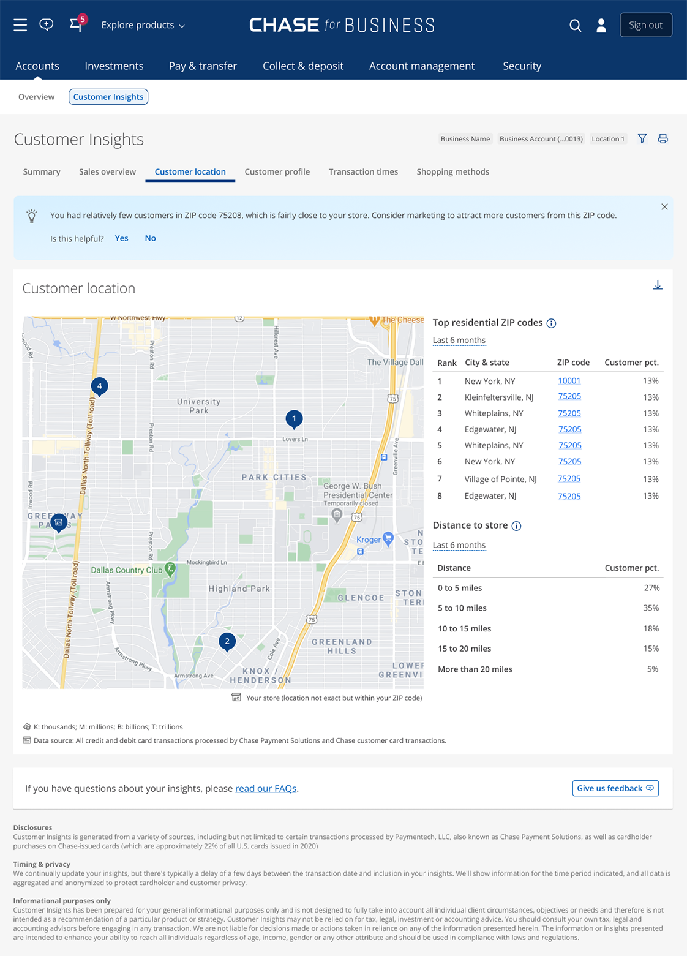Switch to the Shopping methods tab
687x956 pixels.
click(453, 172)
